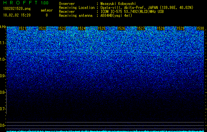Click the Ovserver label
The width and height of the screenshot is (207, 132).
[67, 4]
